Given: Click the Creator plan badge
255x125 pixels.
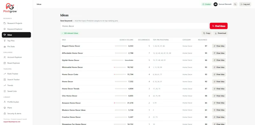Looking at the screenshot, I should point(207,4).
